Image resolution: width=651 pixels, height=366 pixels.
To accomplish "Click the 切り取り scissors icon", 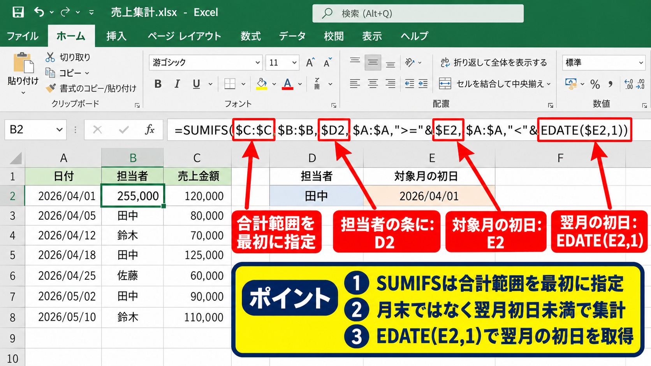I will point(50,57).
